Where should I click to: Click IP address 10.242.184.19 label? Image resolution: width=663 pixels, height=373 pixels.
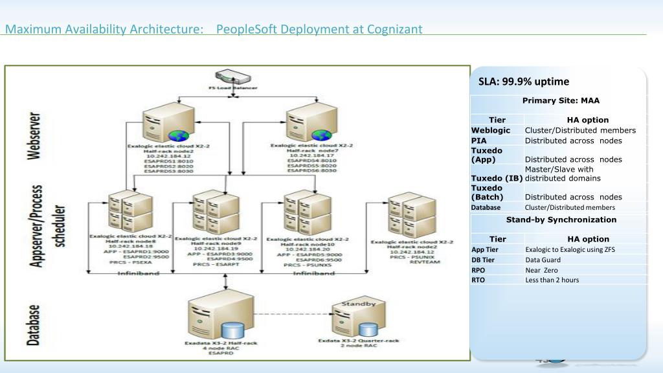coord(216,249)
